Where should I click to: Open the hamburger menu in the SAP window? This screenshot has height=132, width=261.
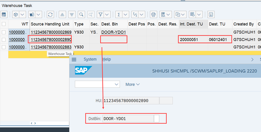coord(74,59)
